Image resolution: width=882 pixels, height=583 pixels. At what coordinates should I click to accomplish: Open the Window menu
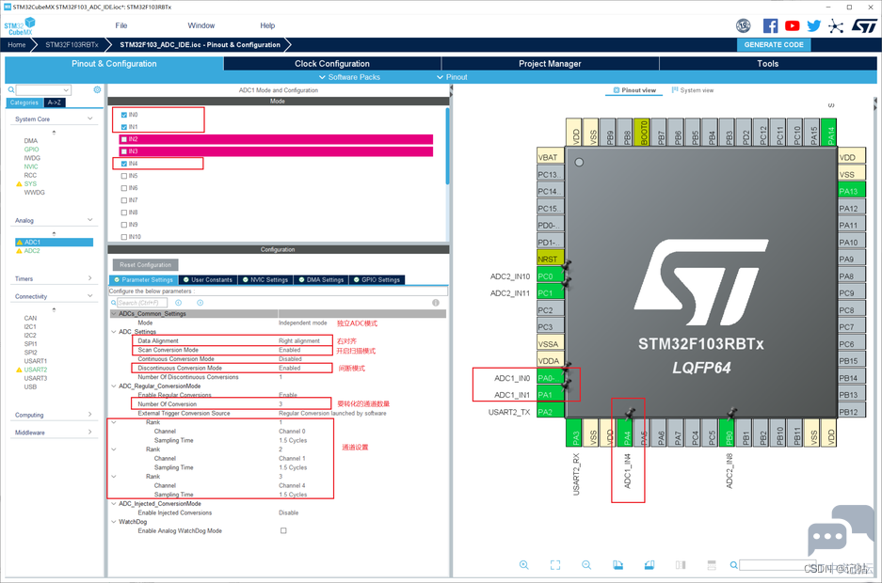point(201,25)
